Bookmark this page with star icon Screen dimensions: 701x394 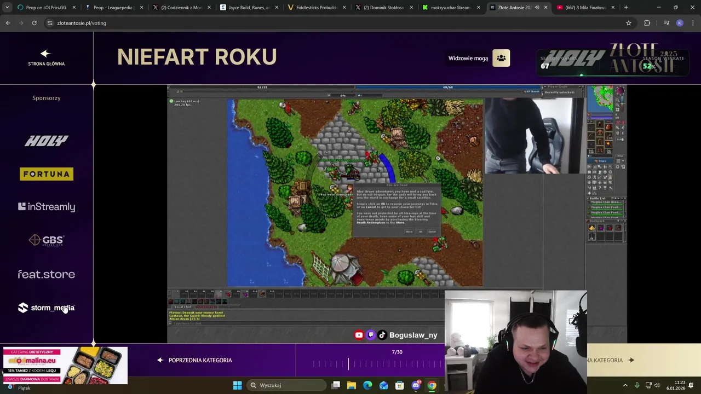point(629,23)
